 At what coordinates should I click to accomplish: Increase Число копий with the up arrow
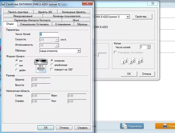click(x=149, y=46)
